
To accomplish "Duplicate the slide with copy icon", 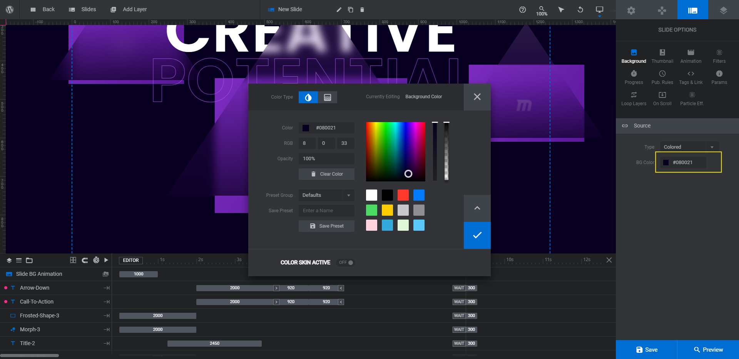I will (x=350, y=10).
